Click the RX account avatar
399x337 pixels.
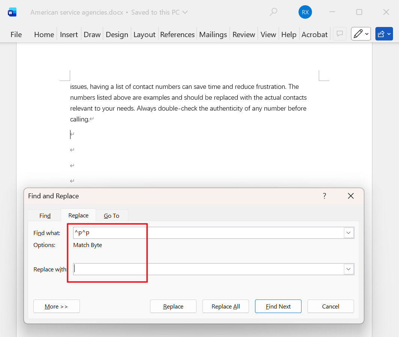(x=305, y=12)
